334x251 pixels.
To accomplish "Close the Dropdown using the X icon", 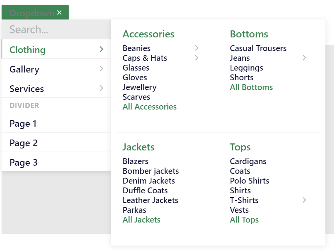I will (59, 13).
